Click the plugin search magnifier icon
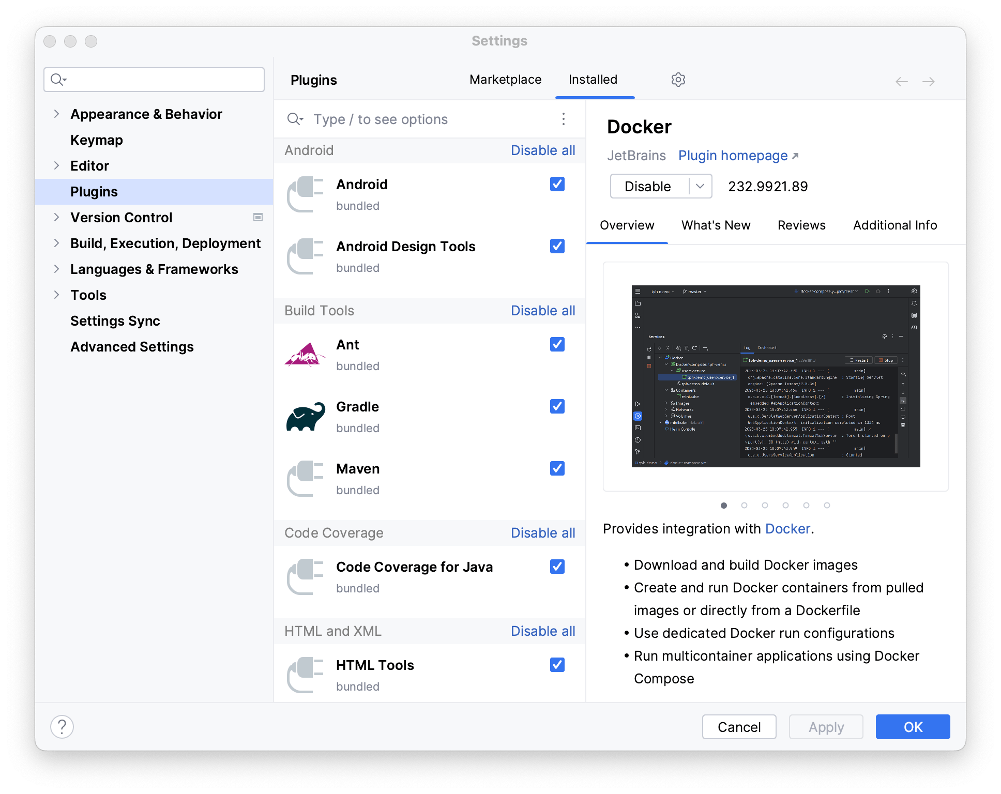1001x794 pixels. (295, 119)
